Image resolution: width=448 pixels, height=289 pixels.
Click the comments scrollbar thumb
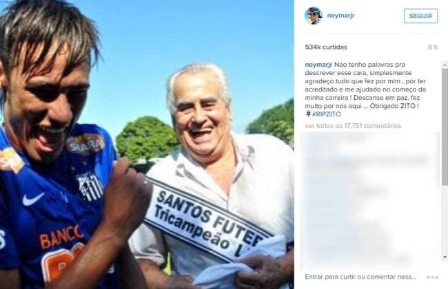point(445,127)
